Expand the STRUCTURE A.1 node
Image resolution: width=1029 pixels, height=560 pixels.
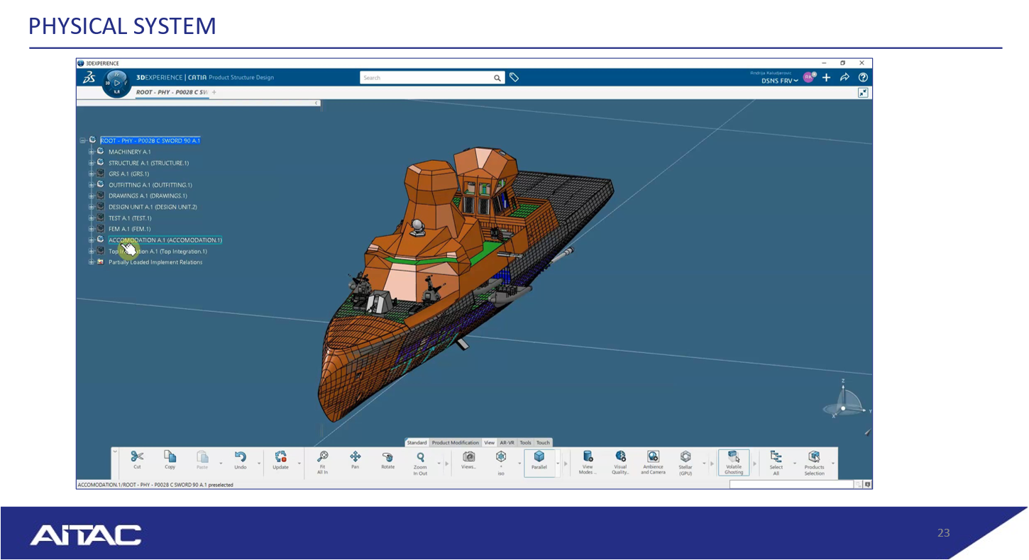(92, 163)
